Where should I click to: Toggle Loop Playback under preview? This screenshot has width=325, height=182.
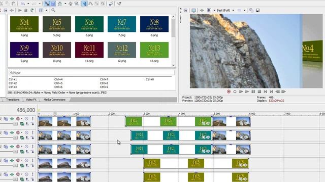click(235, 92)
